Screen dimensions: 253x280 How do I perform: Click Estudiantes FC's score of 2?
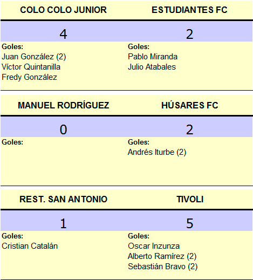point(189,34)
